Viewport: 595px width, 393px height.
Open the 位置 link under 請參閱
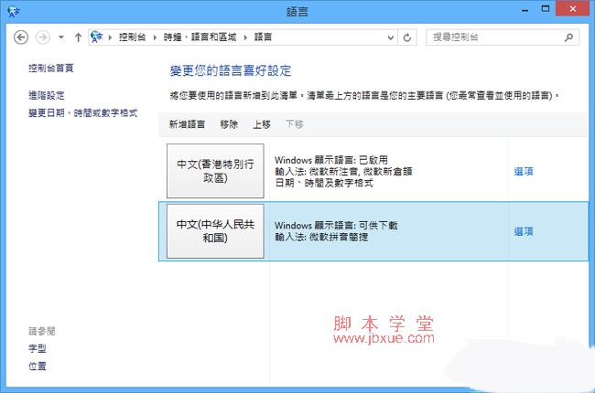38,366
